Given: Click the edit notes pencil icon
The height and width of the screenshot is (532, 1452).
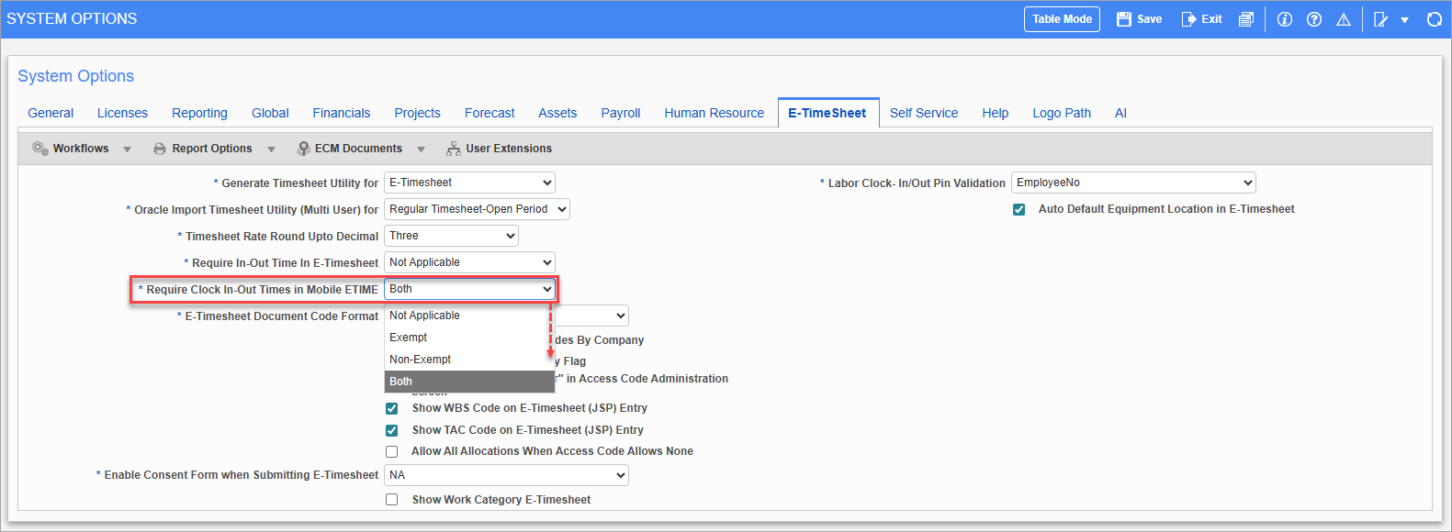Looking at the screenshot, I should coord(1380,19).
